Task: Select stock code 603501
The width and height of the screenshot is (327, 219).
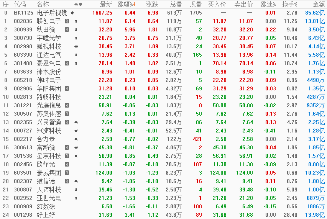Action: [23, 173]
